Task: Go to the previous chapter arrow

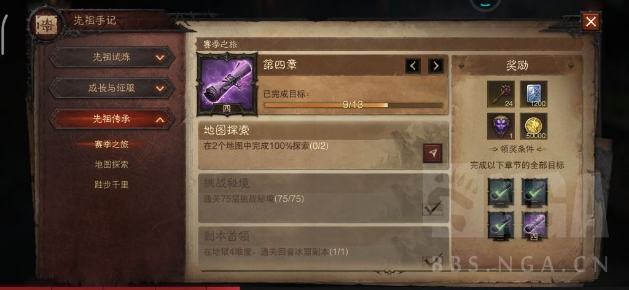Action: 413,65
